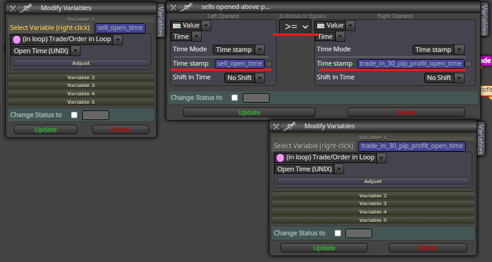492x262 pixels.
Task: Close the left Modify Variables window
Action: click(13, 8)
